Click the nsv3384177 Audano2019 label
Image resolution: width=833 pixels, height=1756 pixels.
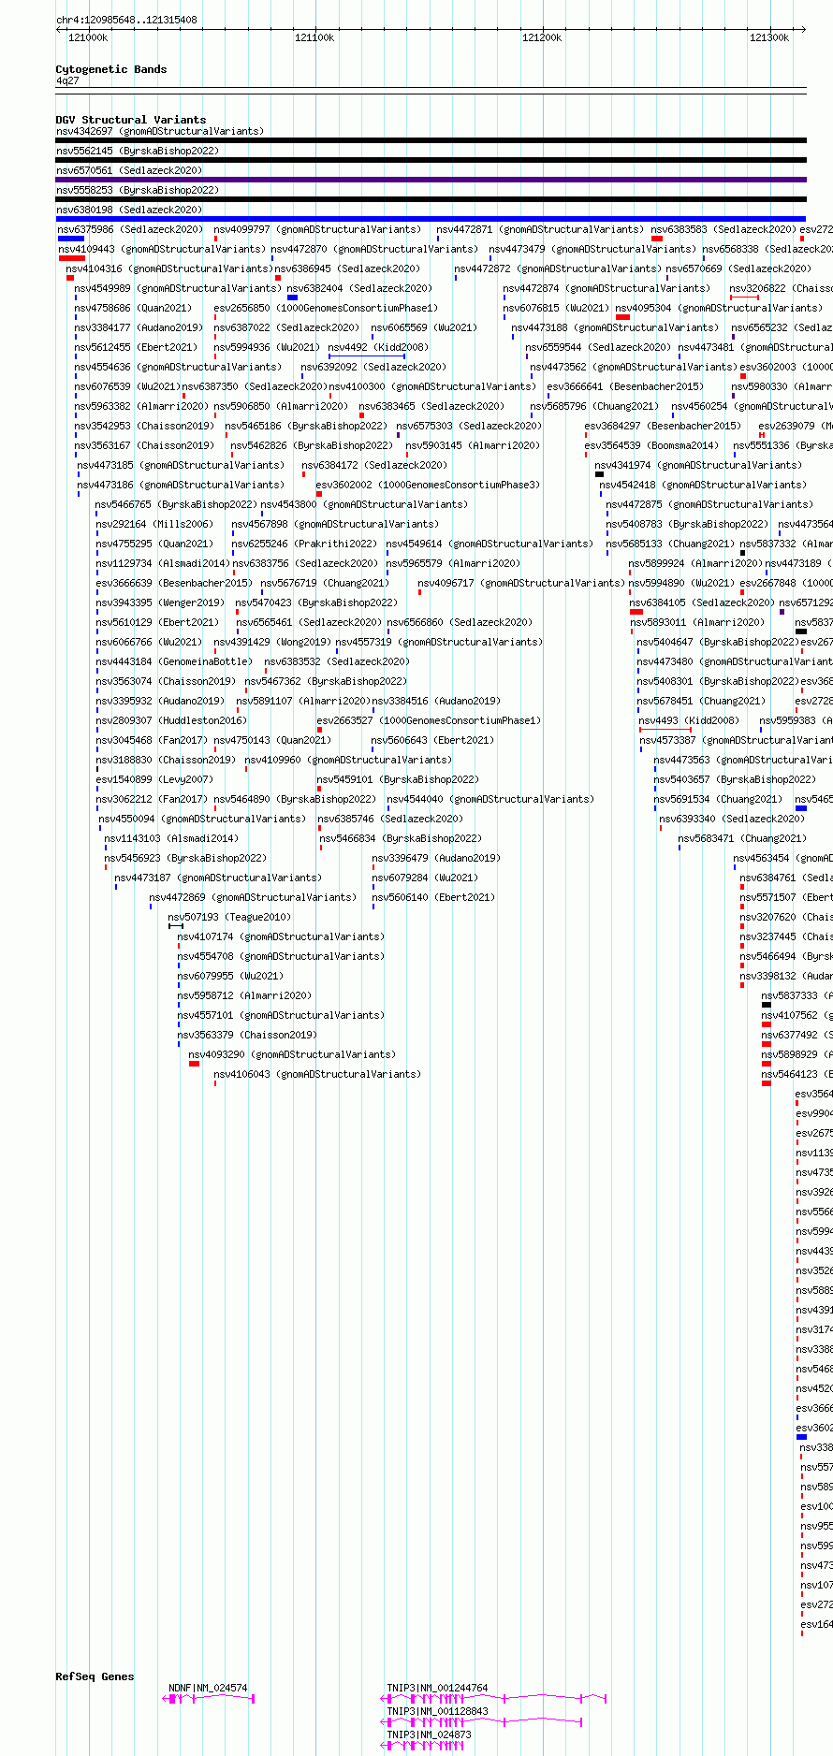139,327
